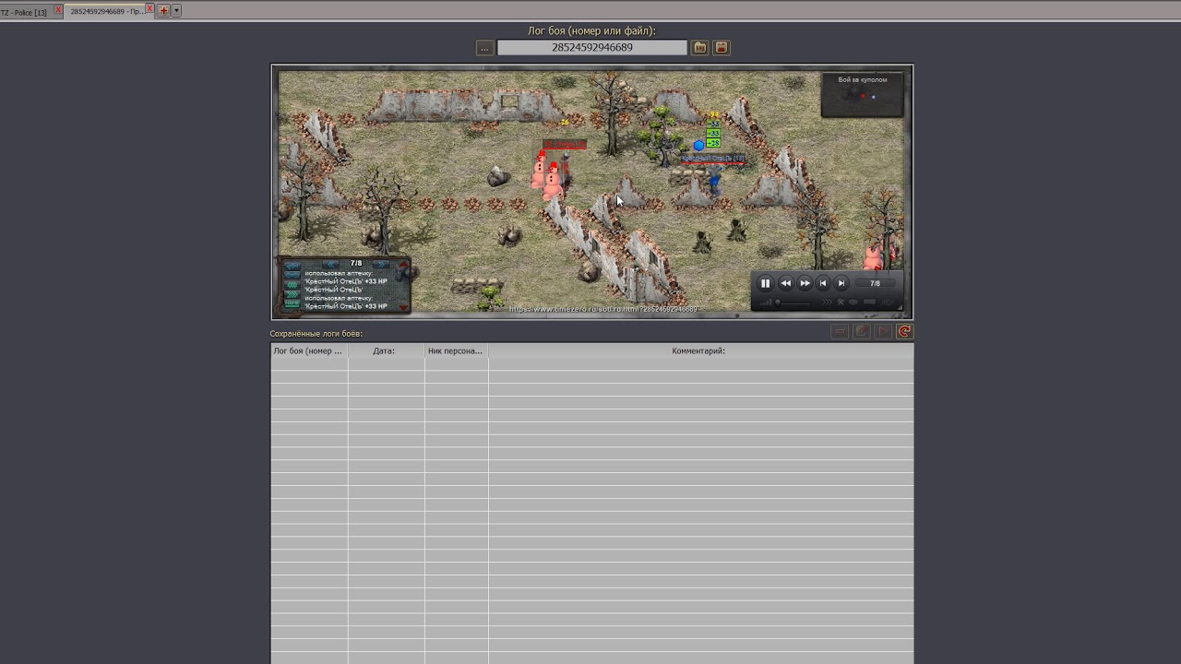Click the ellipsis browse button

(x=484, y=48)
